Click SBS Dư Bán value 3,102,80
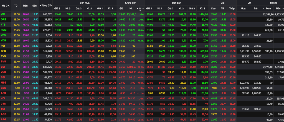 pyautogui.click(x=257, y=88)
